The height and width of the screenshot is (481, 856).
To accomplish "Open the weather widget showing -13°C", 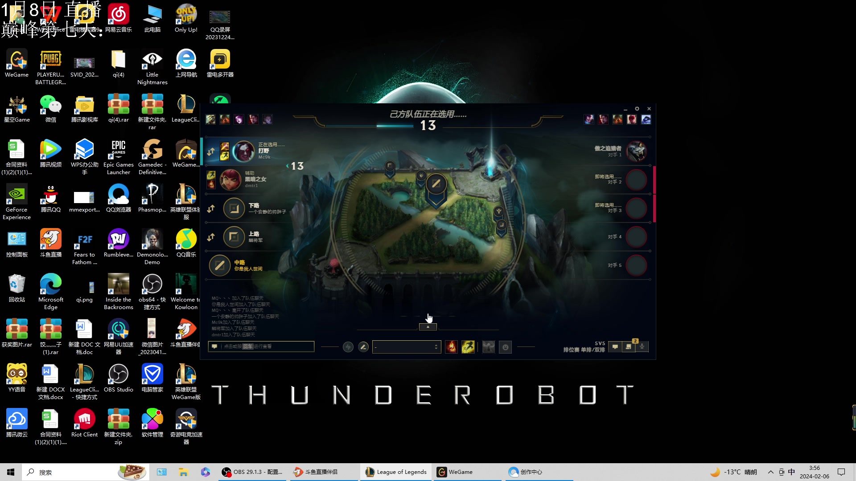I will point(734,472).
